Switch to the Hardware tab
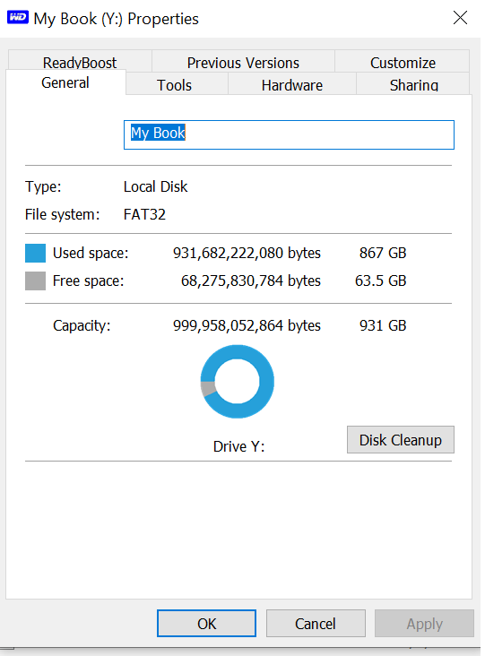The height and width of the screenshot is (656, 485). click(x=292, y=85)
